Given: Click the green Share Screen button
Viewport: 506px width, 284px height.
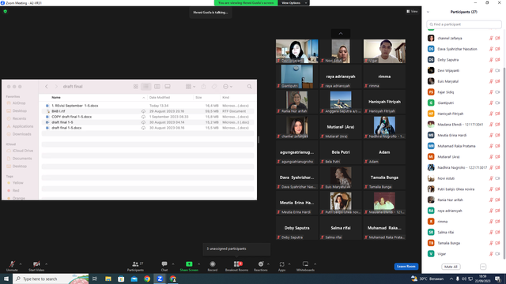Looking at the screenshot, I should 189,266.
